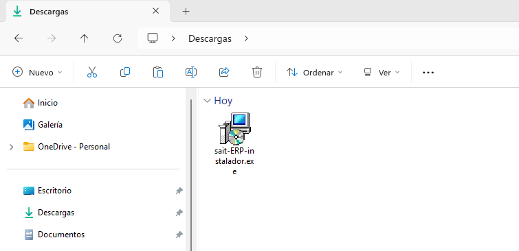Image resolution: width=519 pixels, height=251 pixels.
Task: Go back with the left arrow
Action: 19,38
